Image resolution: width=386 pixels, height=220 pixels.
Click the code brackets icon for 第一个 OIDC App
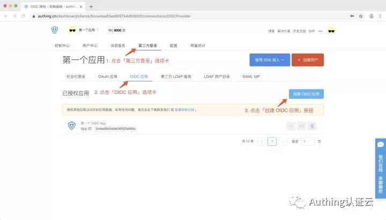pyautogui.click(x=301, y=126)
